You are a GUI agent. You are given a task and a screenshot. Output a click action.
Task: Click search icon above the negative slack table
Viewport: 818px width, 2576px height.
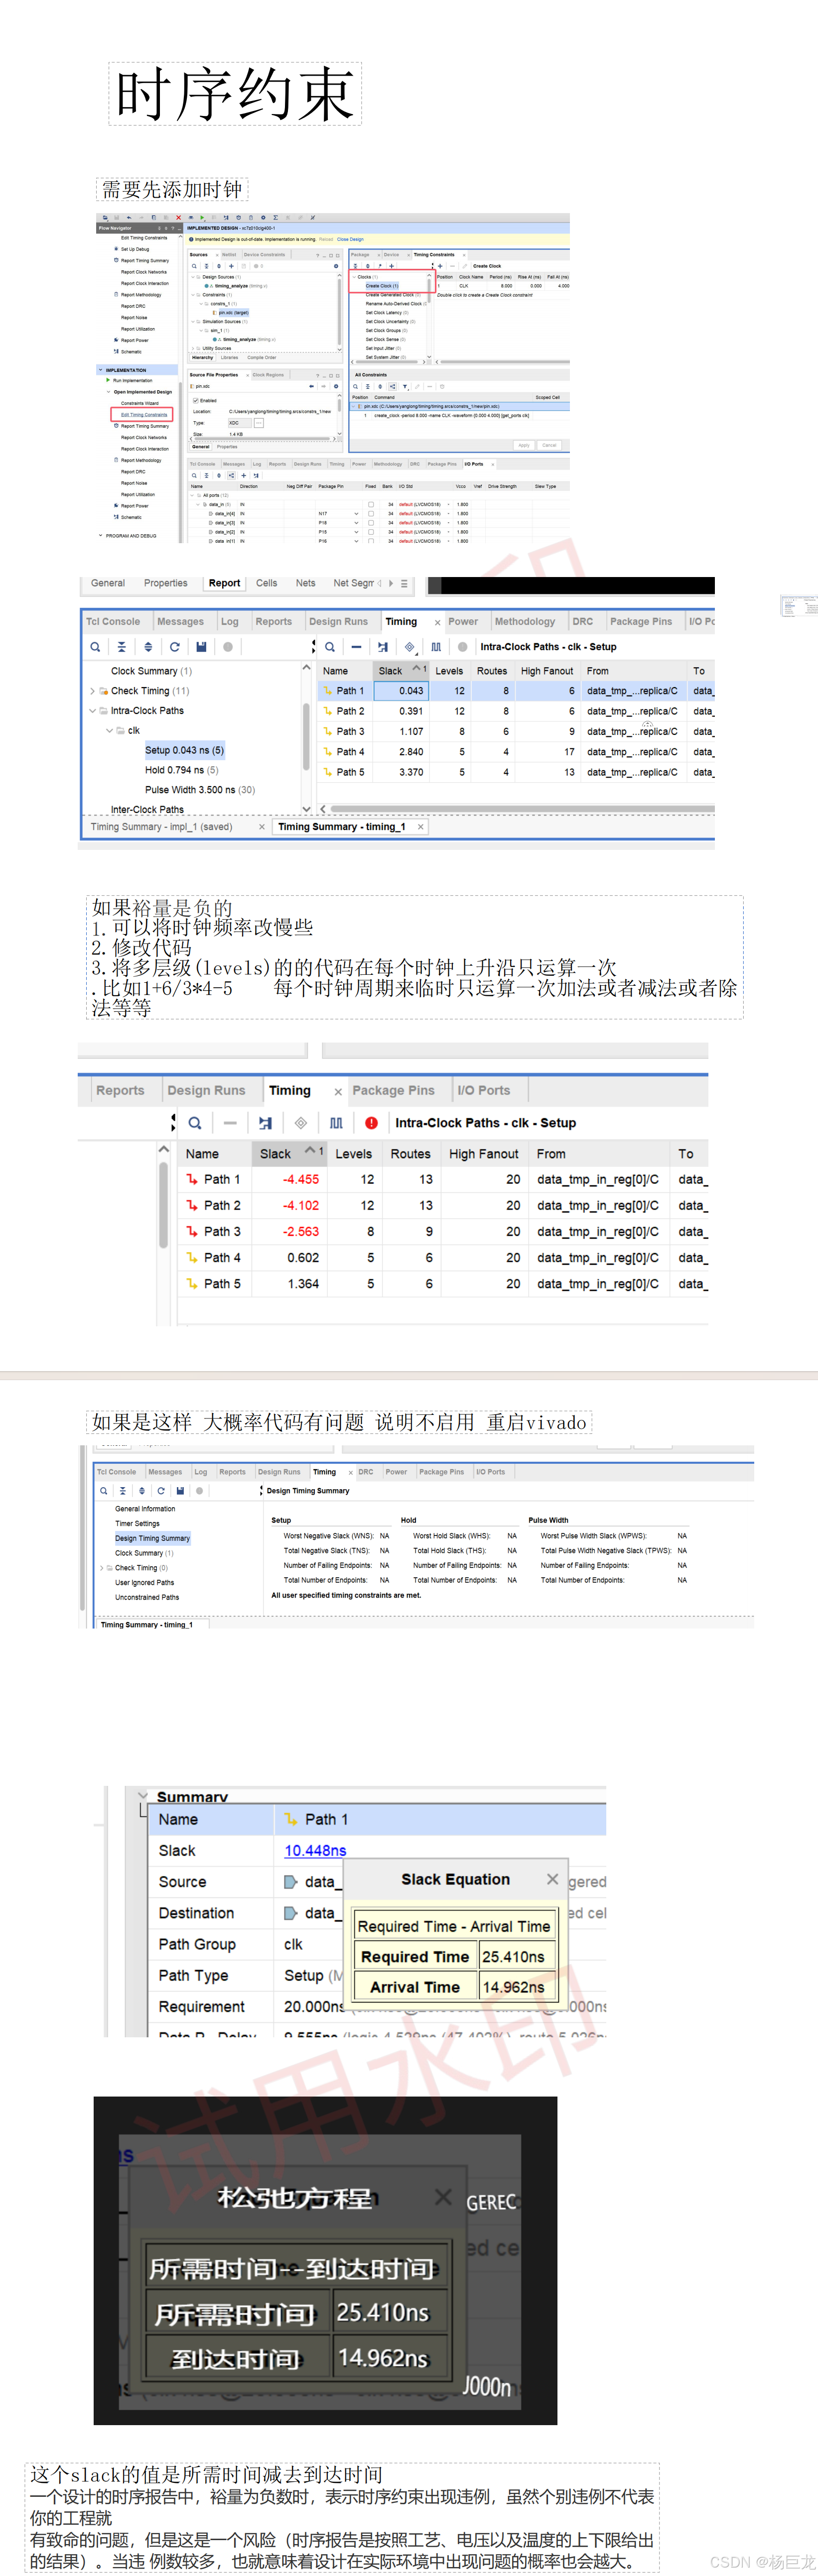[195, 1123]
